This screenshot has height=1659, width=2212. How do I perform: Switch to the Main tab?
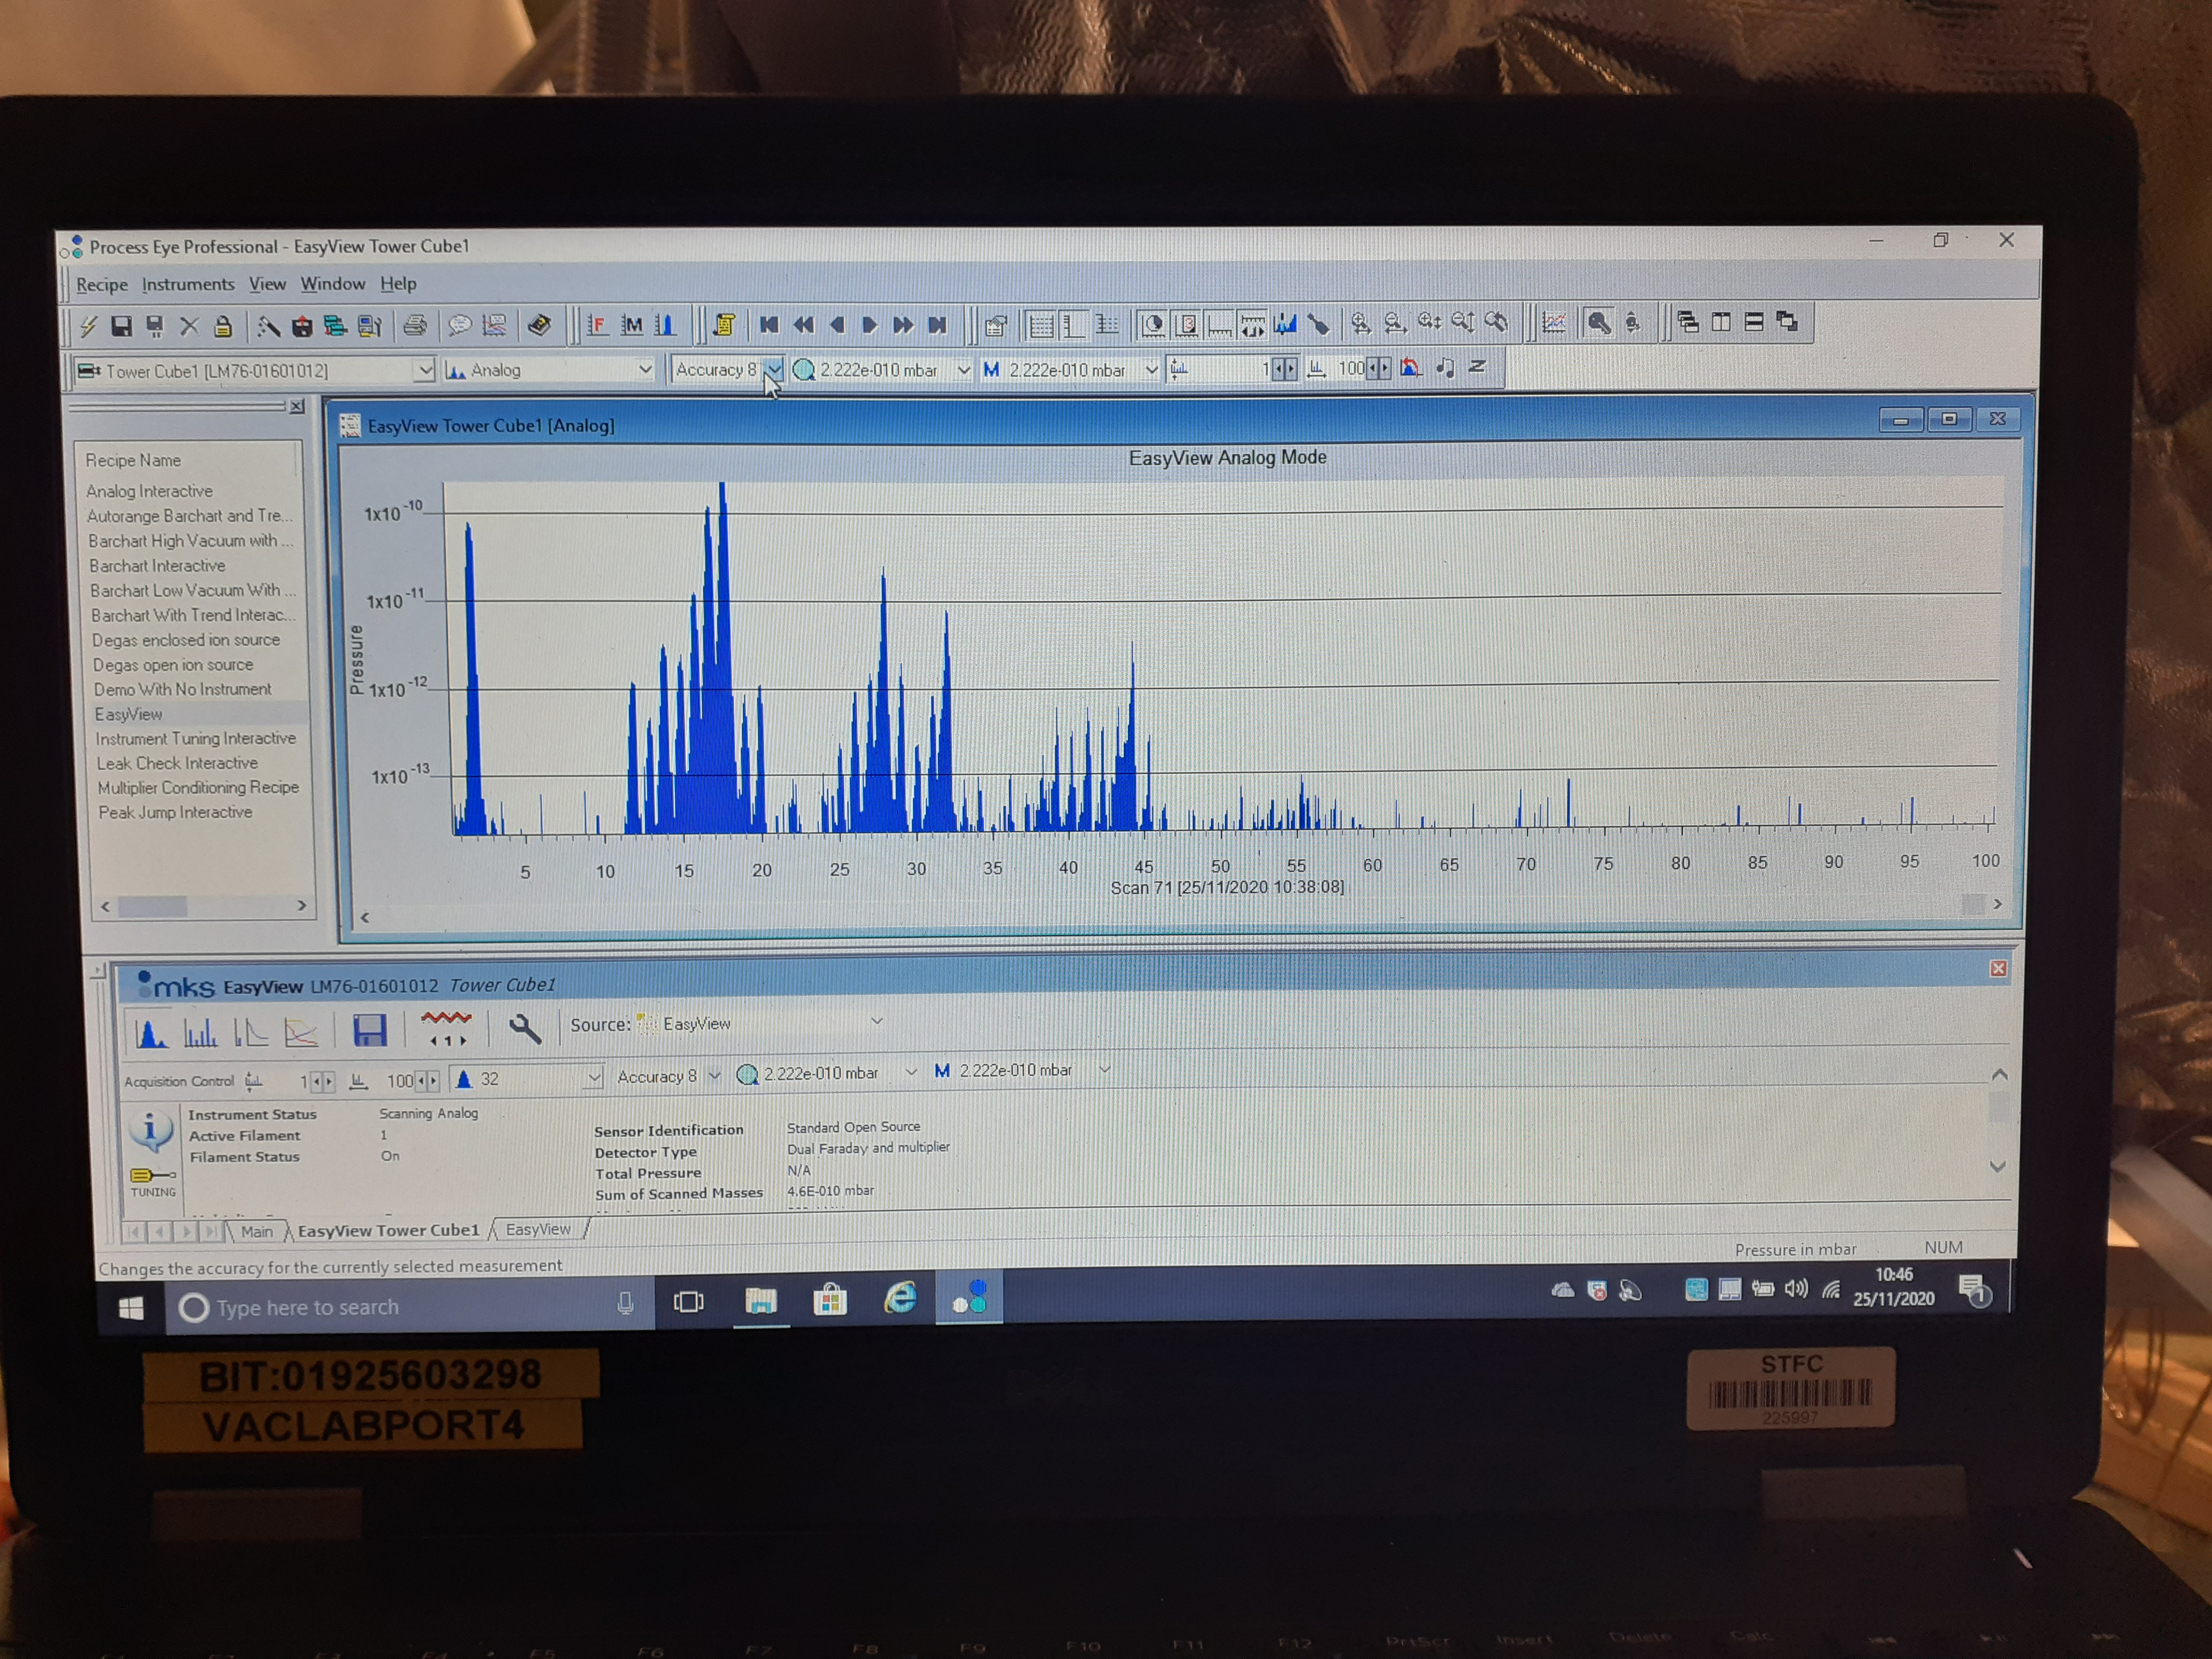coord(257,1232)
